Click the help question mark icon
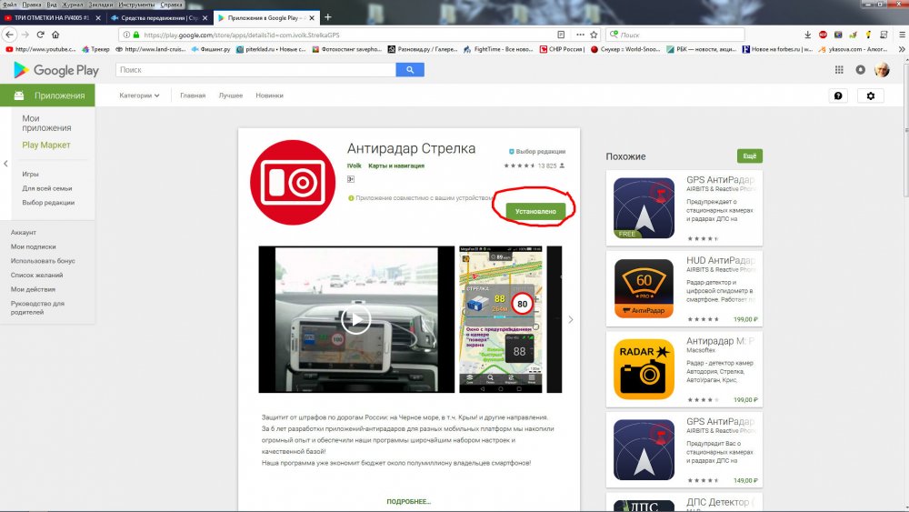This screenshot has width=909, height=512. (x=838, y=95)
